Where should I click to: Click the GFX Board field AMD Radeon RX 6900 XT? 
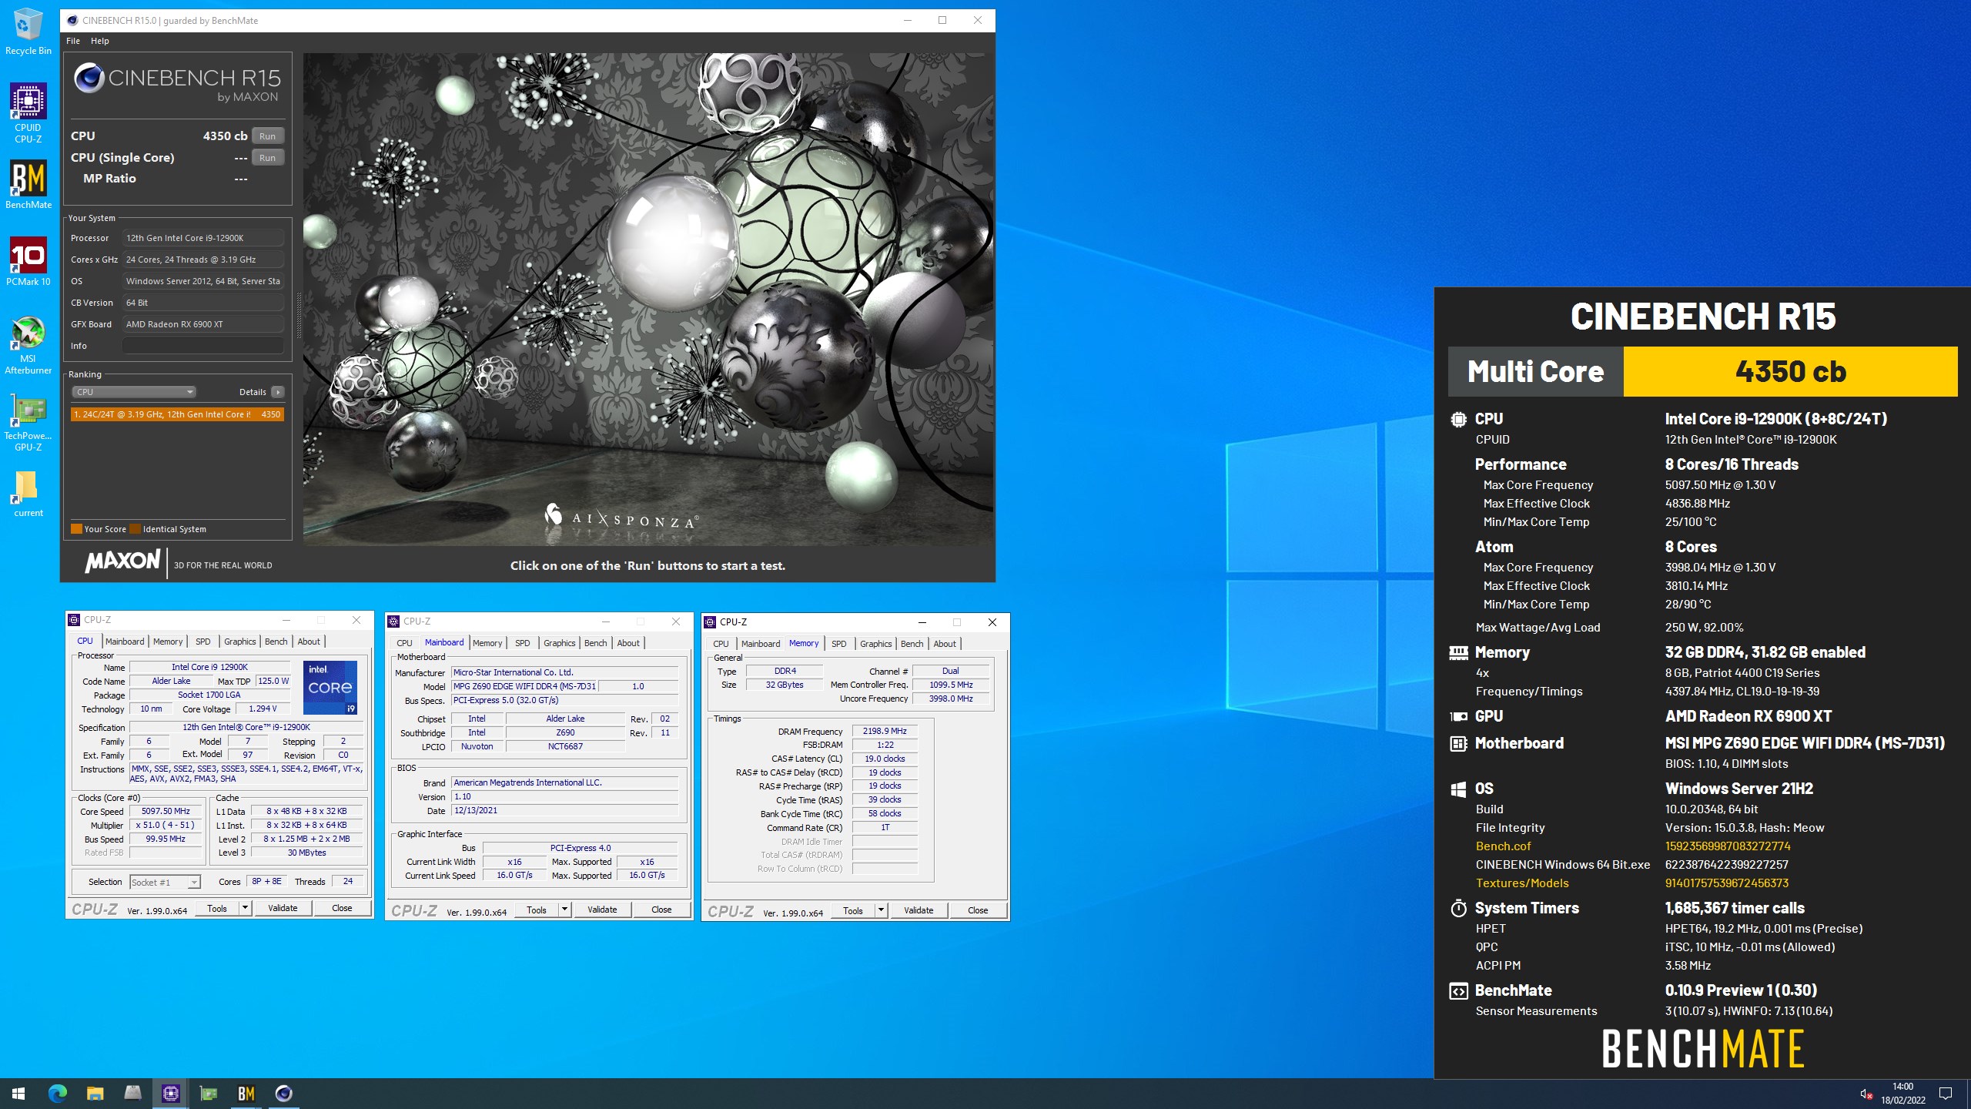pos(203,324)
